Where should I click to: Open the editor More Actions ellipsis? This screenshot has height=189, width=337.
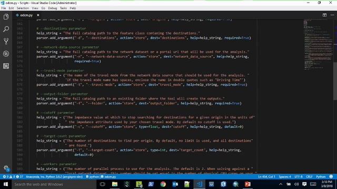pyautogui.click(x=332, y=15)
